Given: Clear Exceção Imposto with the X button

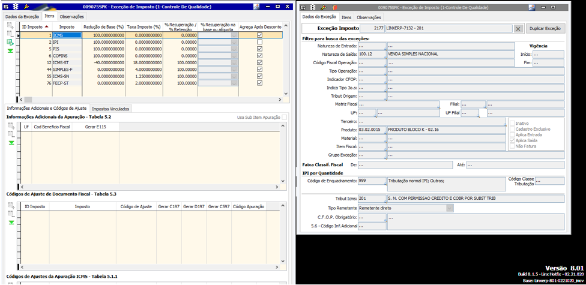Looking at the screenshot, I should point(518,28).
